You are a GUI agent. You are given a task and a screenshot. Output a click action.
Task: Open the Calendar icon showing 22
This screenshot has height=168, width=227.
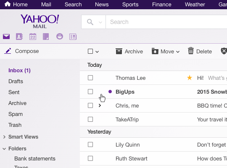(33, 37)
